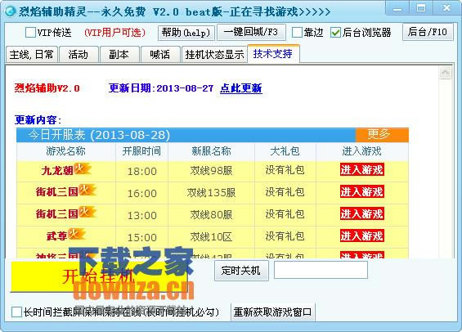Click 进入游戏 for 九龙朝 row

(362, 170)
